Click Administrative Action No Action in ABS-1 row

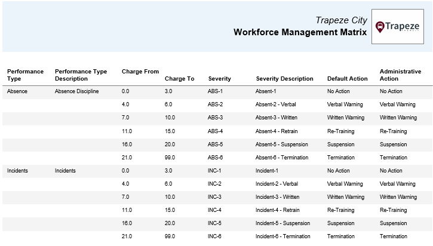click(x=391, y=91)
